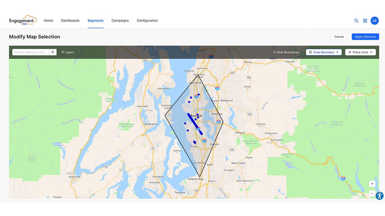Click the map zoom-in plus control
This screenshot has height=216, width=385.
click(372, 183)
